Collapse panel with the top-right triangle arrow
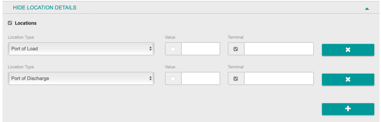The height and width of the screenshot is (122, 381). click(x=367, y=9)
